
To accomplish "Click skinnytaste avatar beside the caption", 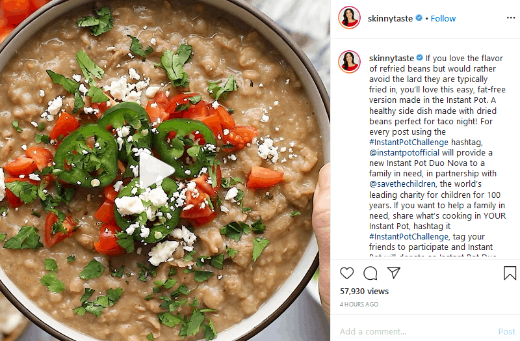I will click(x=349, y=62).
